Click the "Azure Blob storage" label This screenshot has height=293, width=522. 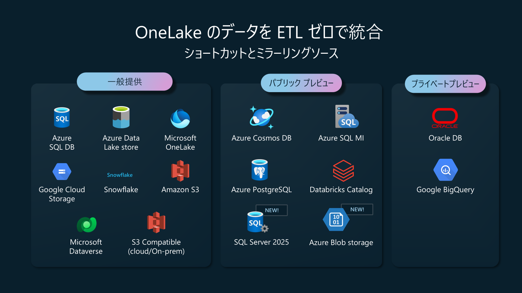point(341,243)
